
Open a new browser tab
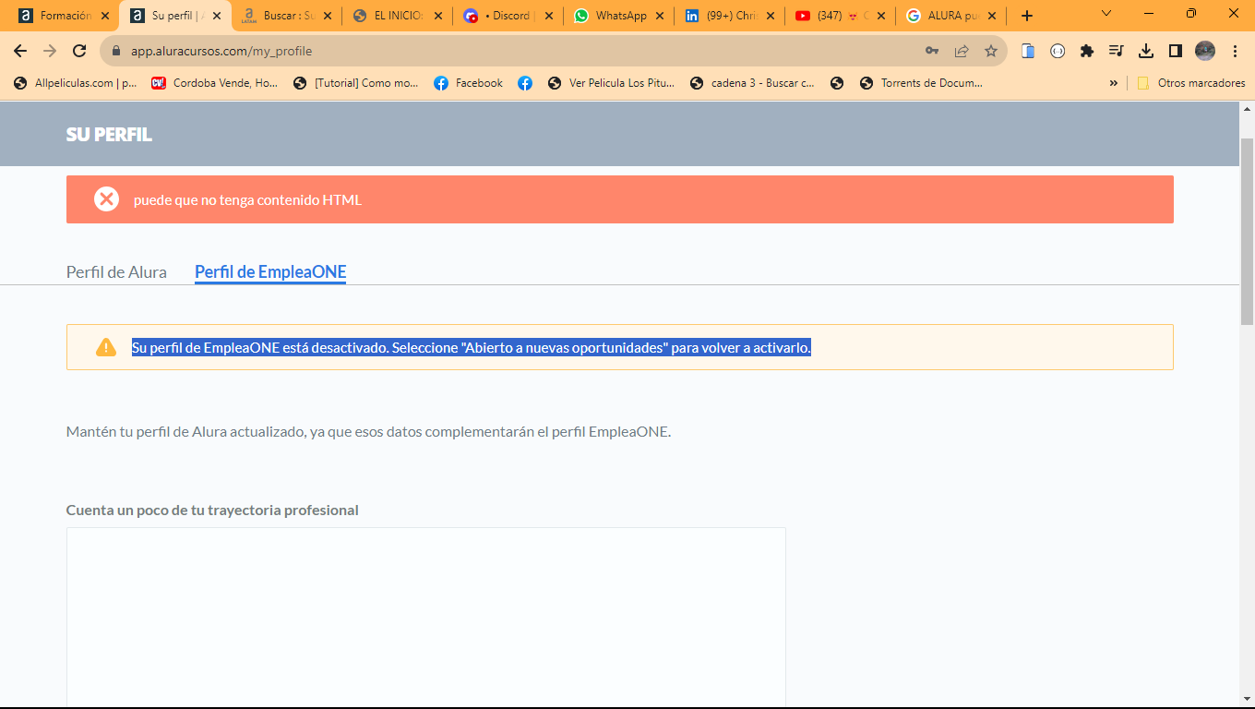tap(1027, 16)
